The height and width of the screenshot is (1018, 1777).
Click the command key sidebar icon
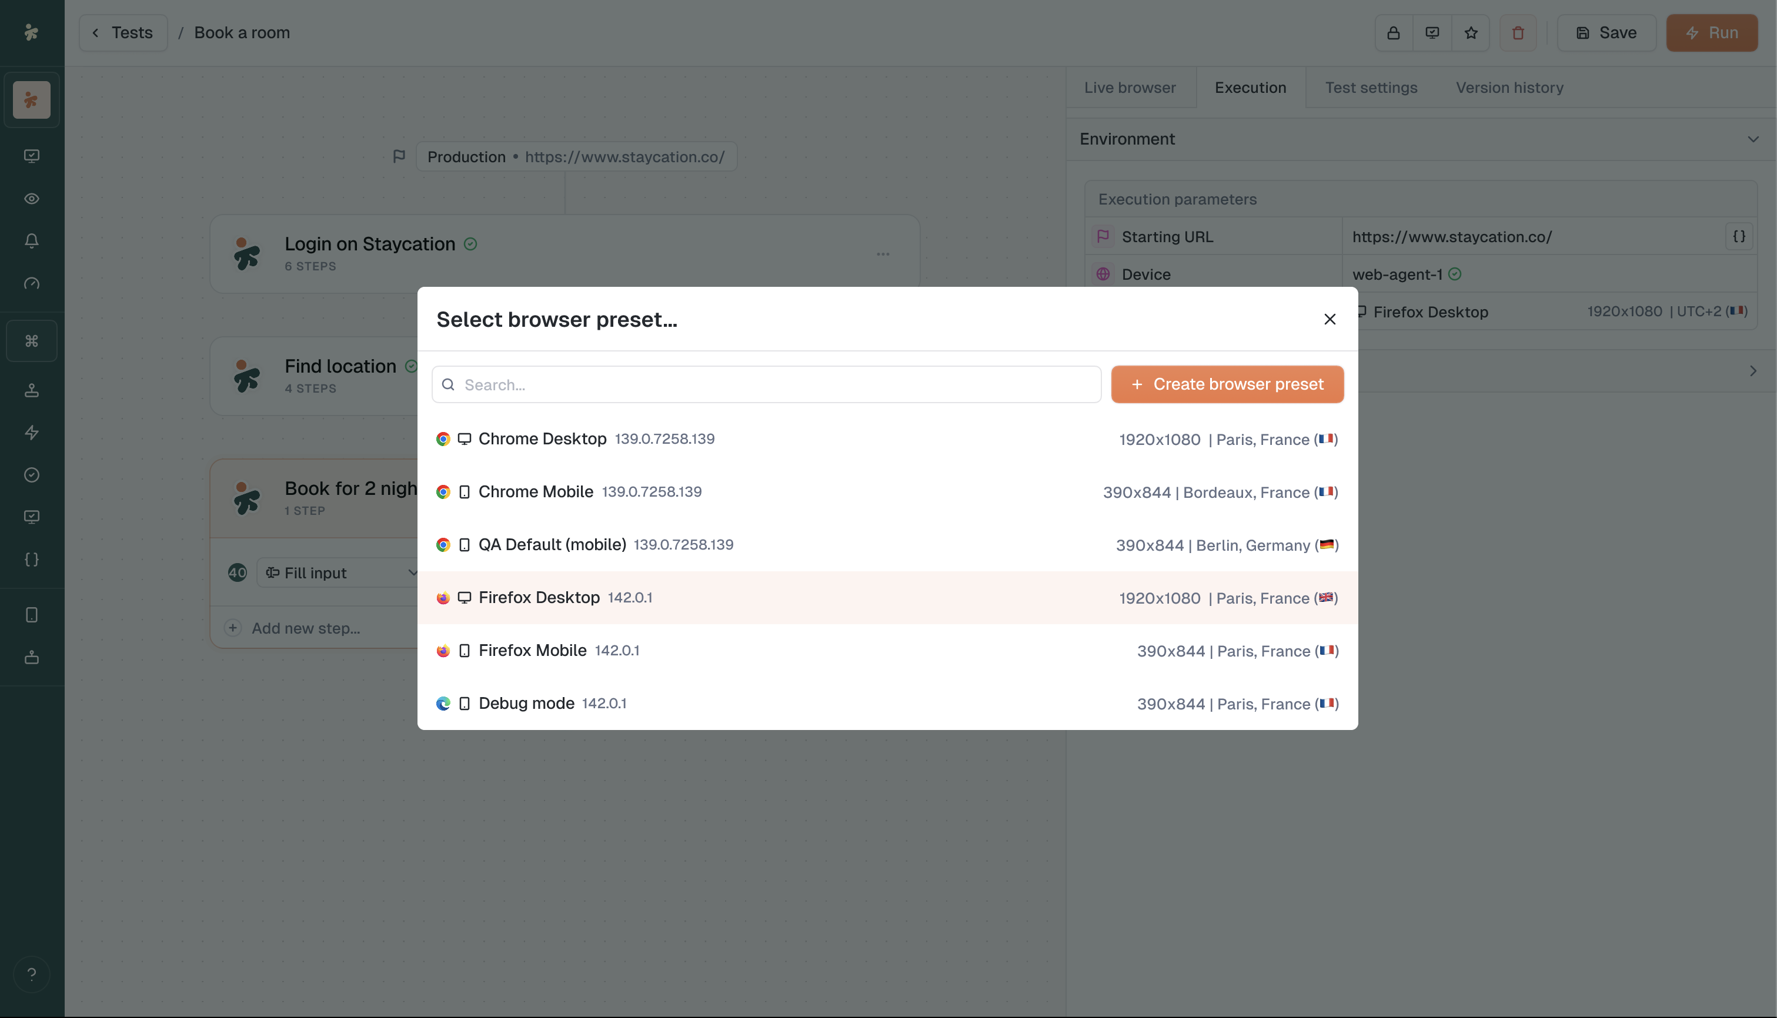[32, 340]
